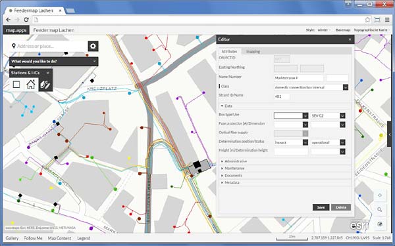Screen dimensions: 395x246
Task: Click the map.apps logo button
Action: click(x=16, y=30)
